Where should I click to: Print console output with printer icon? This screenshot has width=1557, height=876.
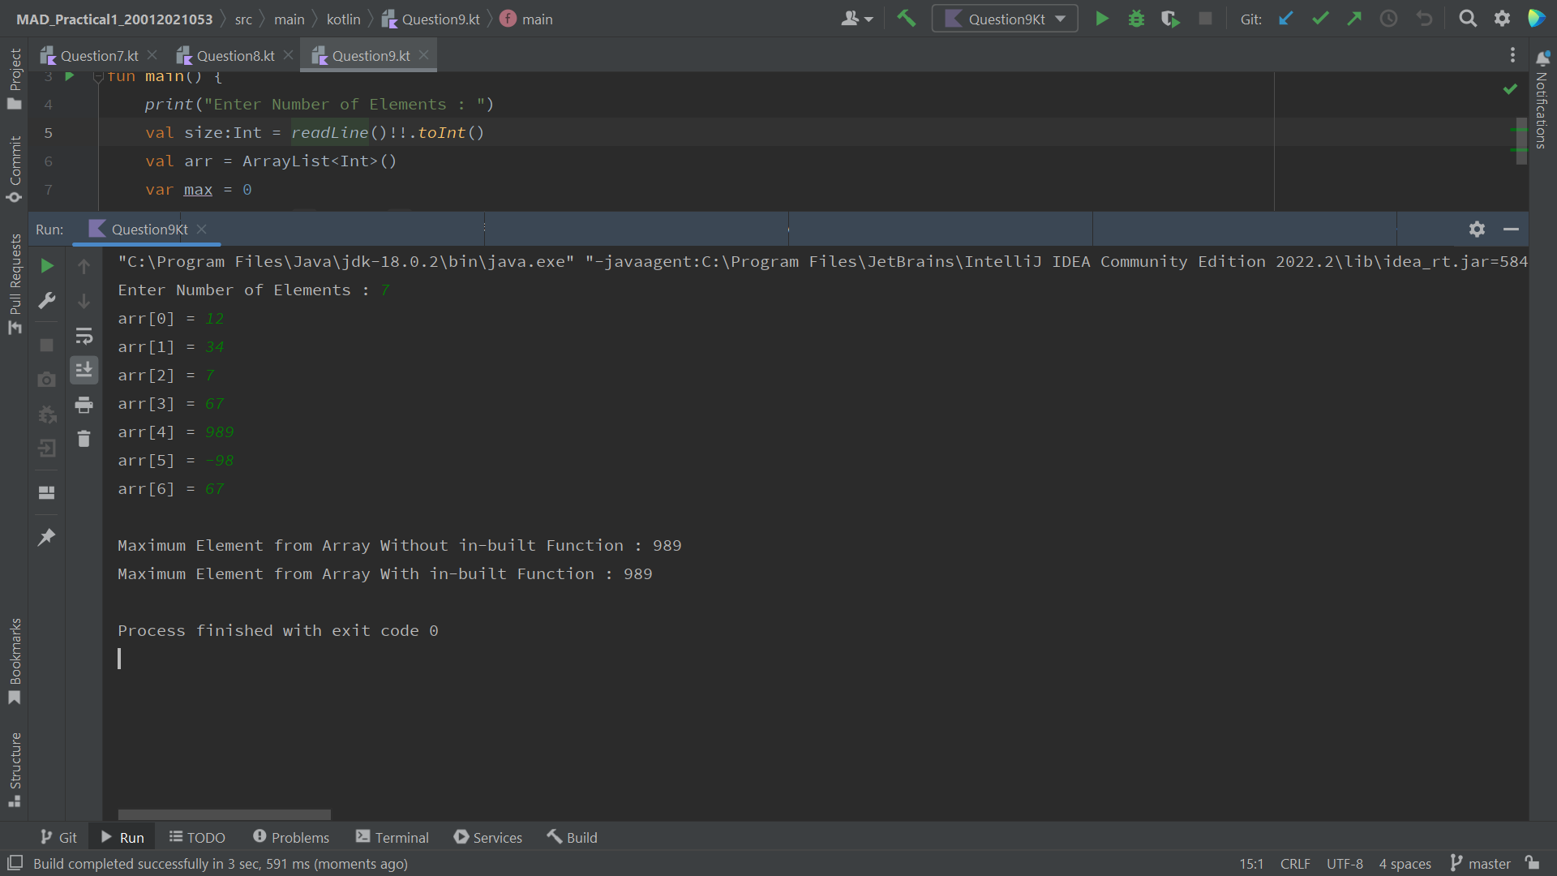pos(84,404)
